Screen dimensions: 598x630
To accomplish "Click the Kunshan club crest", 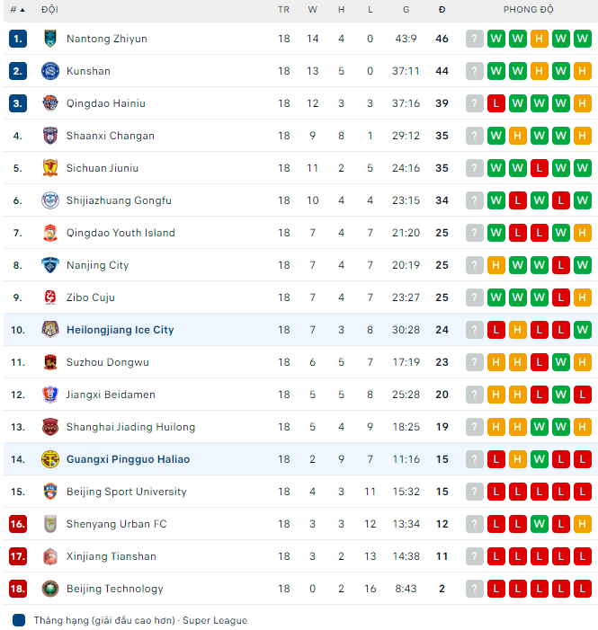I will click(x=50, y=71).
